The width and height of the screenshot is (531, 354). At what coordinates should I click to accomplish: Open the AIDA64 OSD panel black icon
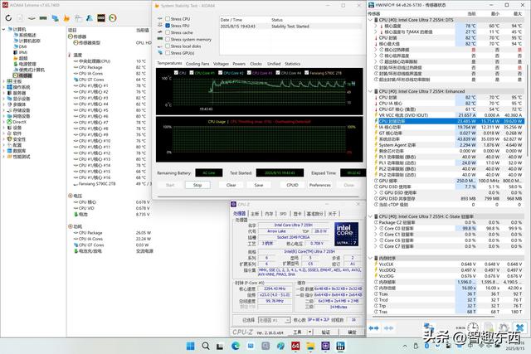[101, 18]
